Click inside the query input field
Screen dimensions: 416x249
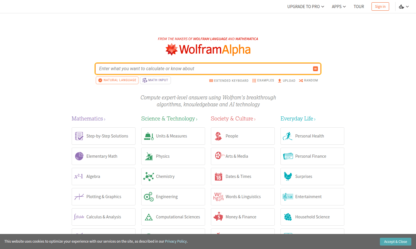(x=202, y=68)
